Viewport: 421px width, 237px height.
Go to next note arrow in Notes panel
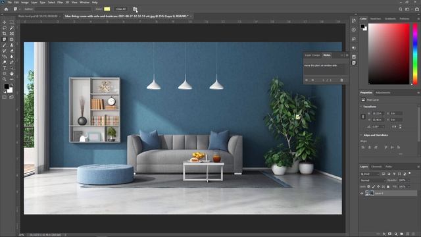point(313,80)
